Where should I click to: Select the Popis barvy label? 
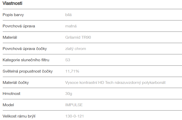13,15
